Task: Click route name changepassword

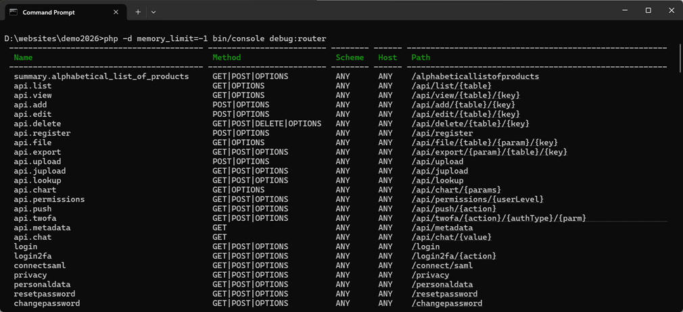Action: pyautogui.click(x=47, y=303)
